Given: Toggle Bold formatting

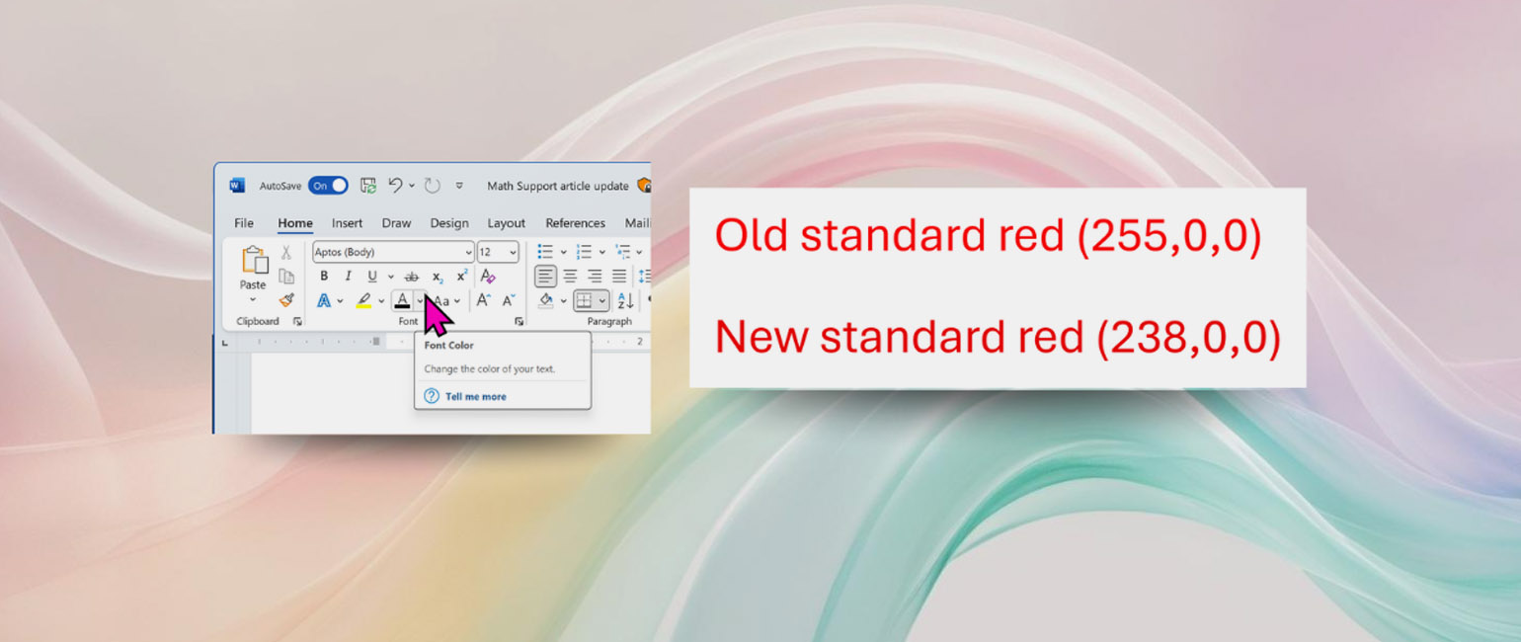Looking at the screenshot, I should tap(323, 277).
